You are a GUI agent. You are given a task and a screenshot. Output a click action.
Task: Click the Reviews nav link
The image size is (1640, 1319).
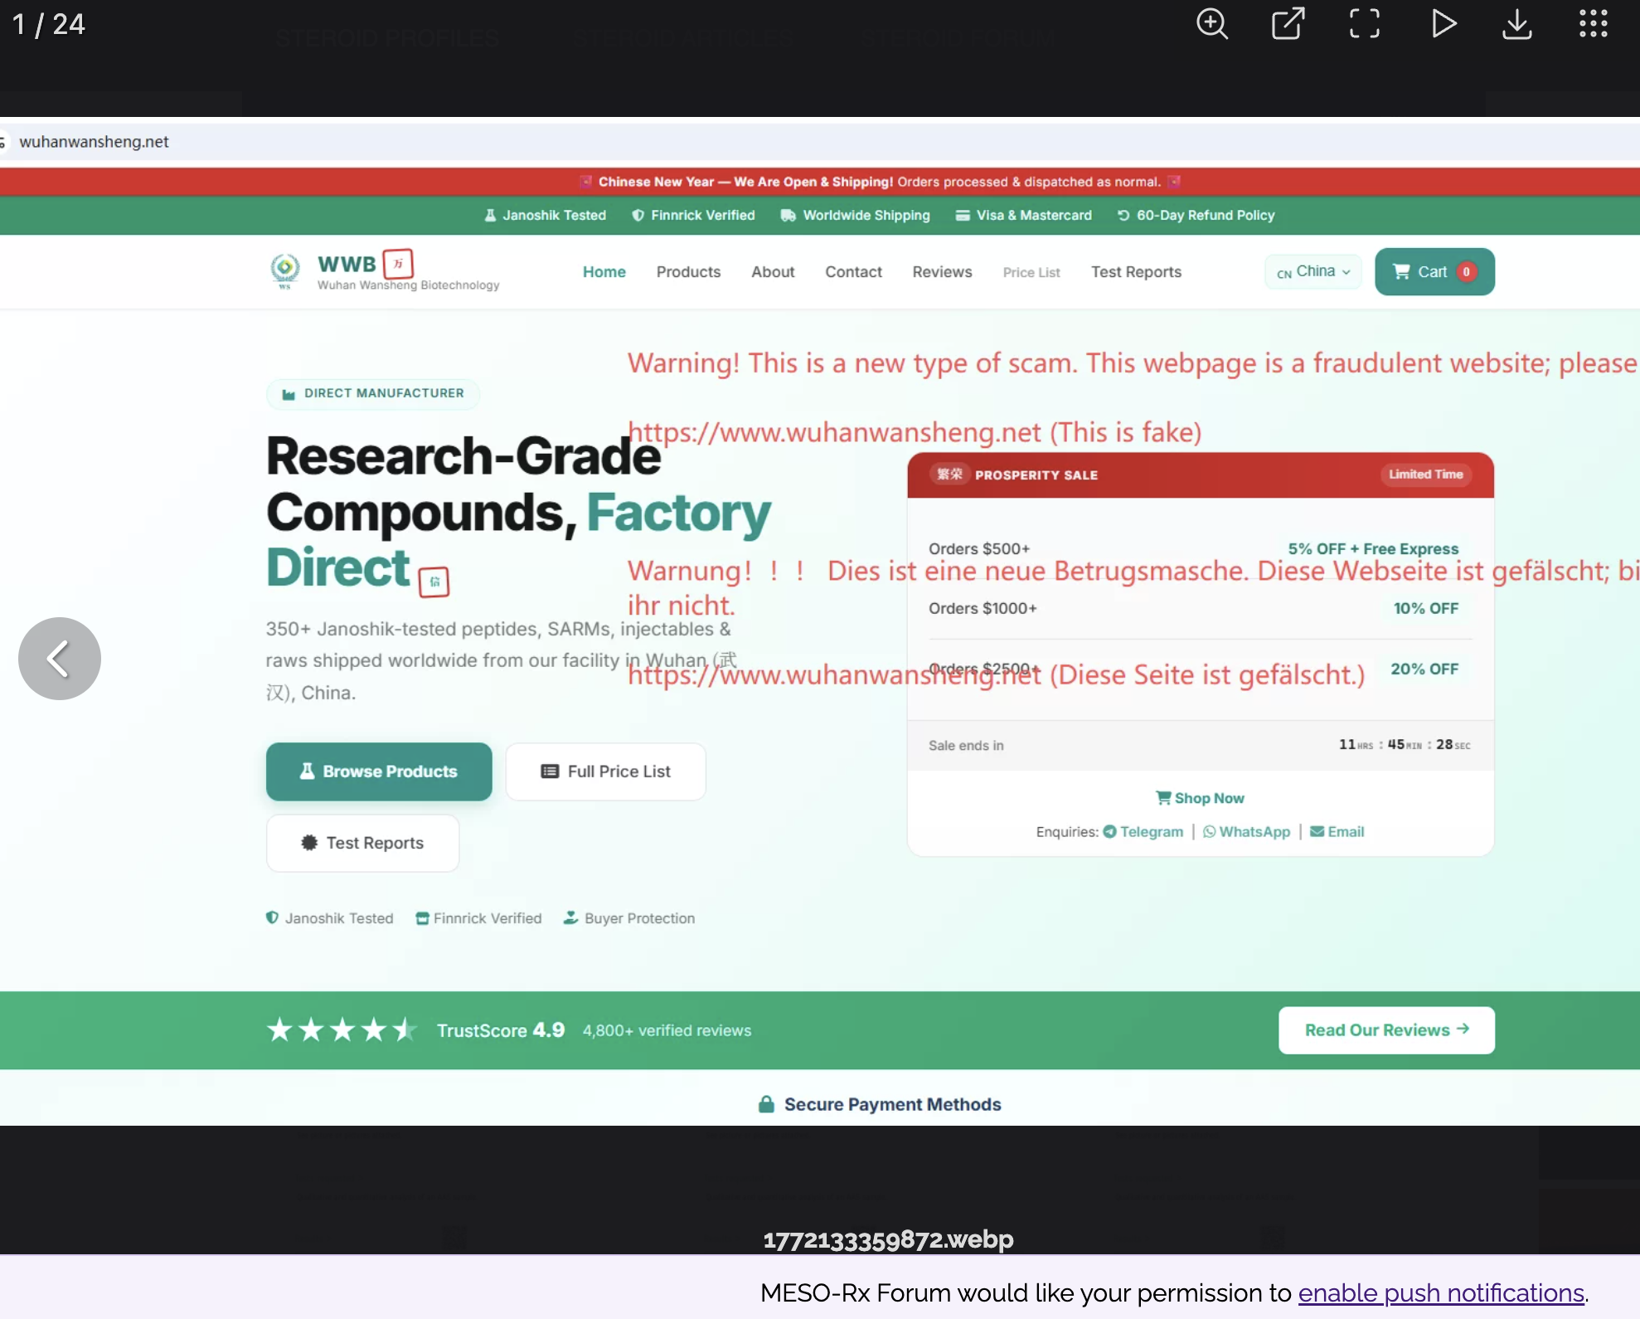tap(942, 272)
